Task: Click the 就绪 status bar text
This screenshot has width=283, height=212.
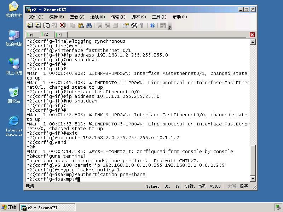Action: tap(30, 186)
